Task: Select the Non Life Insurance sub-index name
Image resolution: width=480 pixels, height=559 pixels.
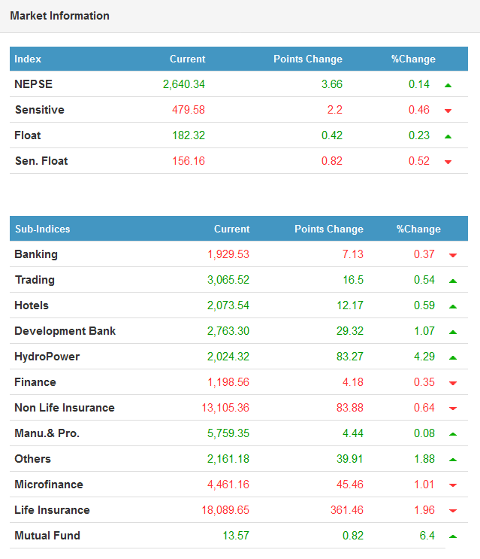Action: click(x=65, y=408)
